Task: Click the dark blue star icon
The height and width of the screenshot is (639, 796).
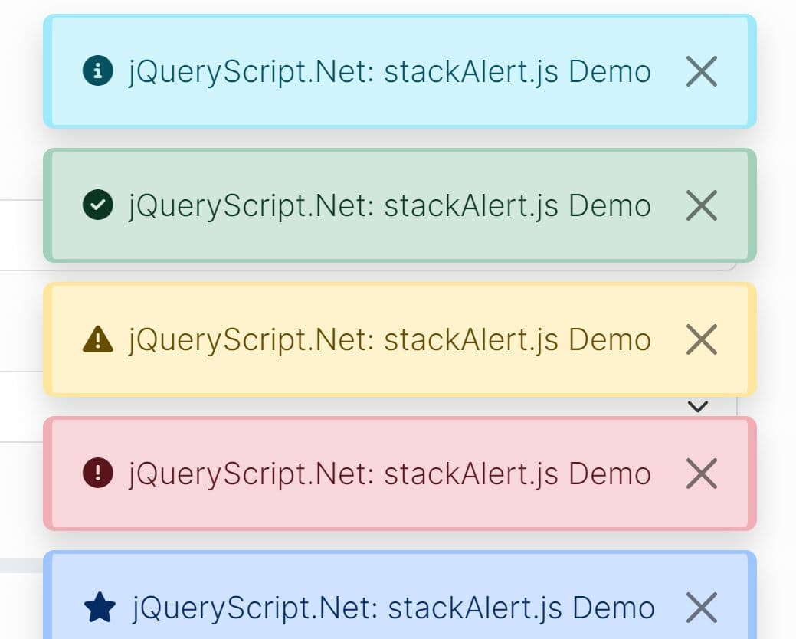Action: pyautogui.click(x=100, y=608)
